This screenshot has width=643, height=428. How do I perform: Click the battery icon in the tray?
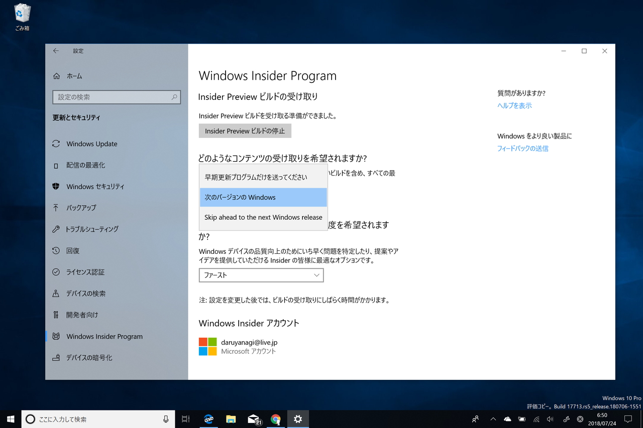point(521,419)
